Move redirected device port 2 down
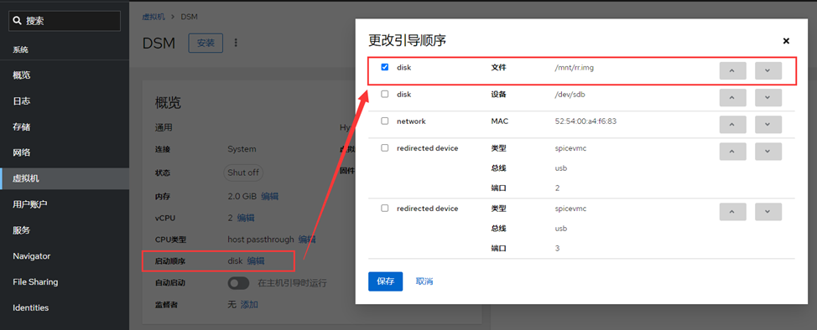 tap(768, 152)
